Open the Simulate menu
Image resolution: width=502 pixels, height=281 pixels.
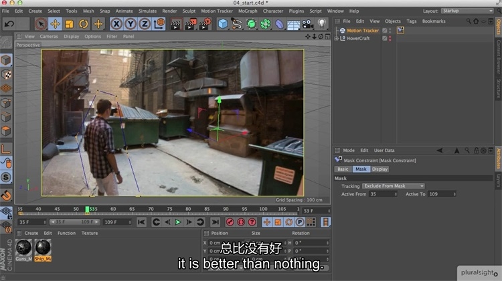[147, 11]
